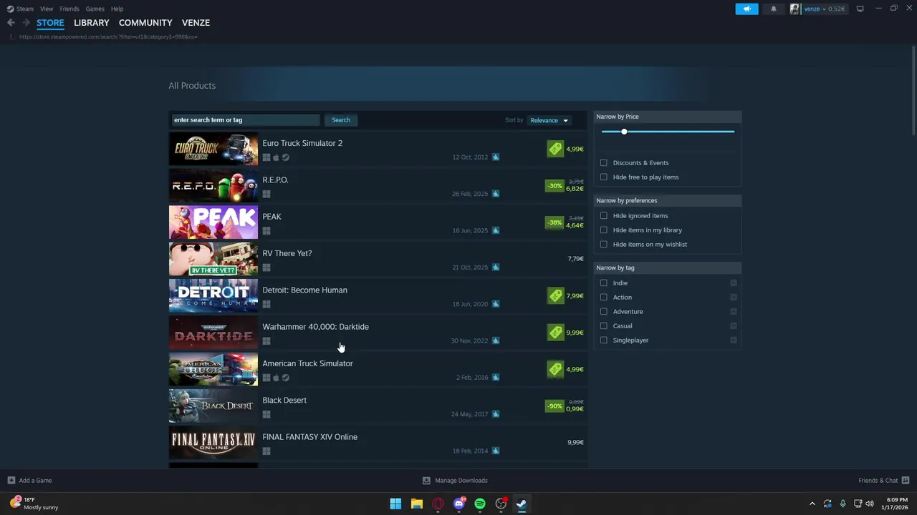The width and height of the screenshot is (917, 515).
Task: Click the Manage Downloads icon
Action: [426, 481]
